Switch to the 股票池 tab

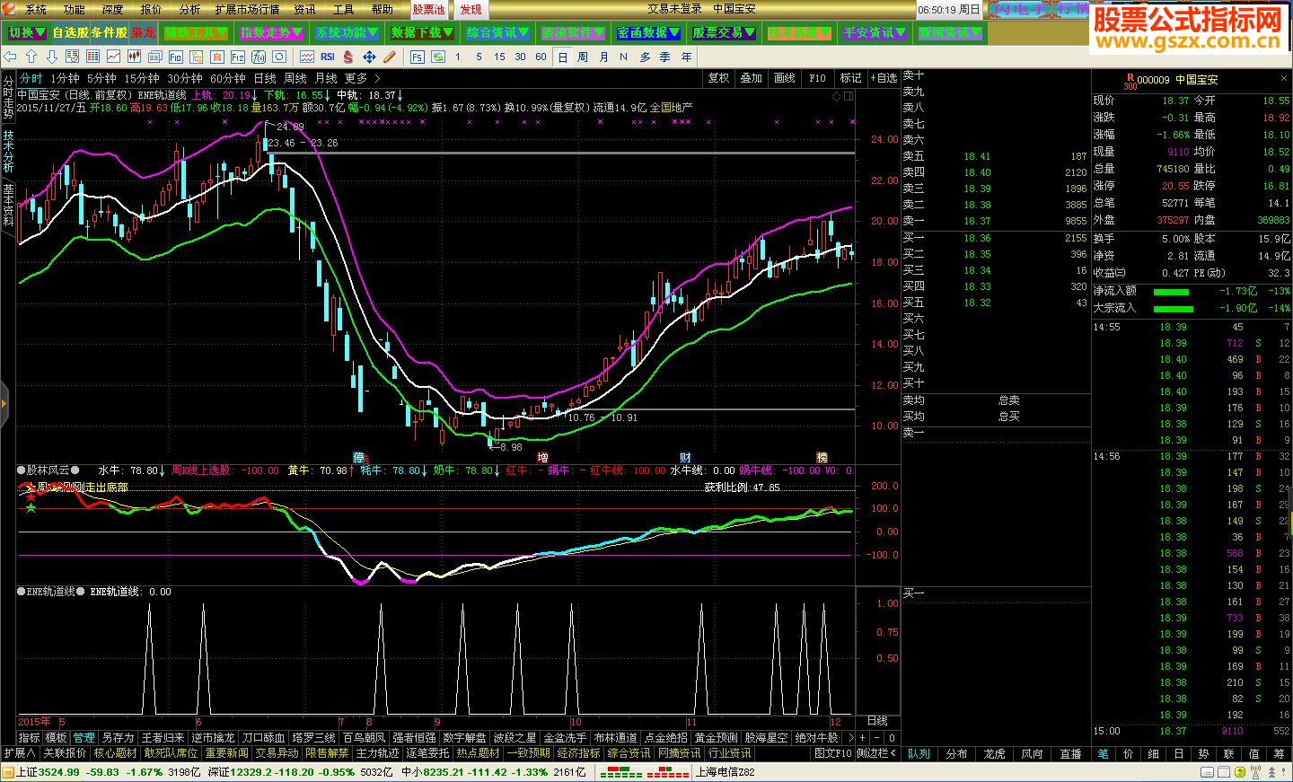coord(429,9)
